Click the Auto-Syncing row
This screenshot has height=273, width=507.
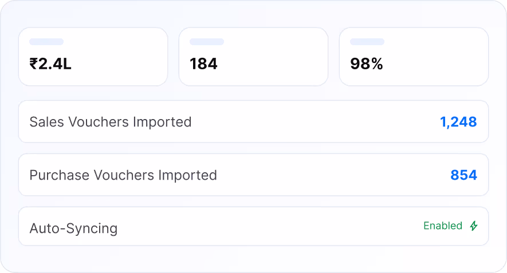[x=253, y=226]
